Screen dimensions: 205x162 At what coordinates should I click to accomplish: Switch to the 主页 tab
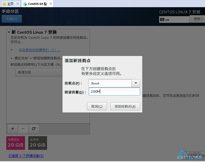[x=11, y=4]
